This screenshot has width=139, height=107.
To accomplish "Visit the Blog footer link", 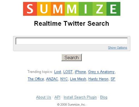I will [x=104, y=97].
